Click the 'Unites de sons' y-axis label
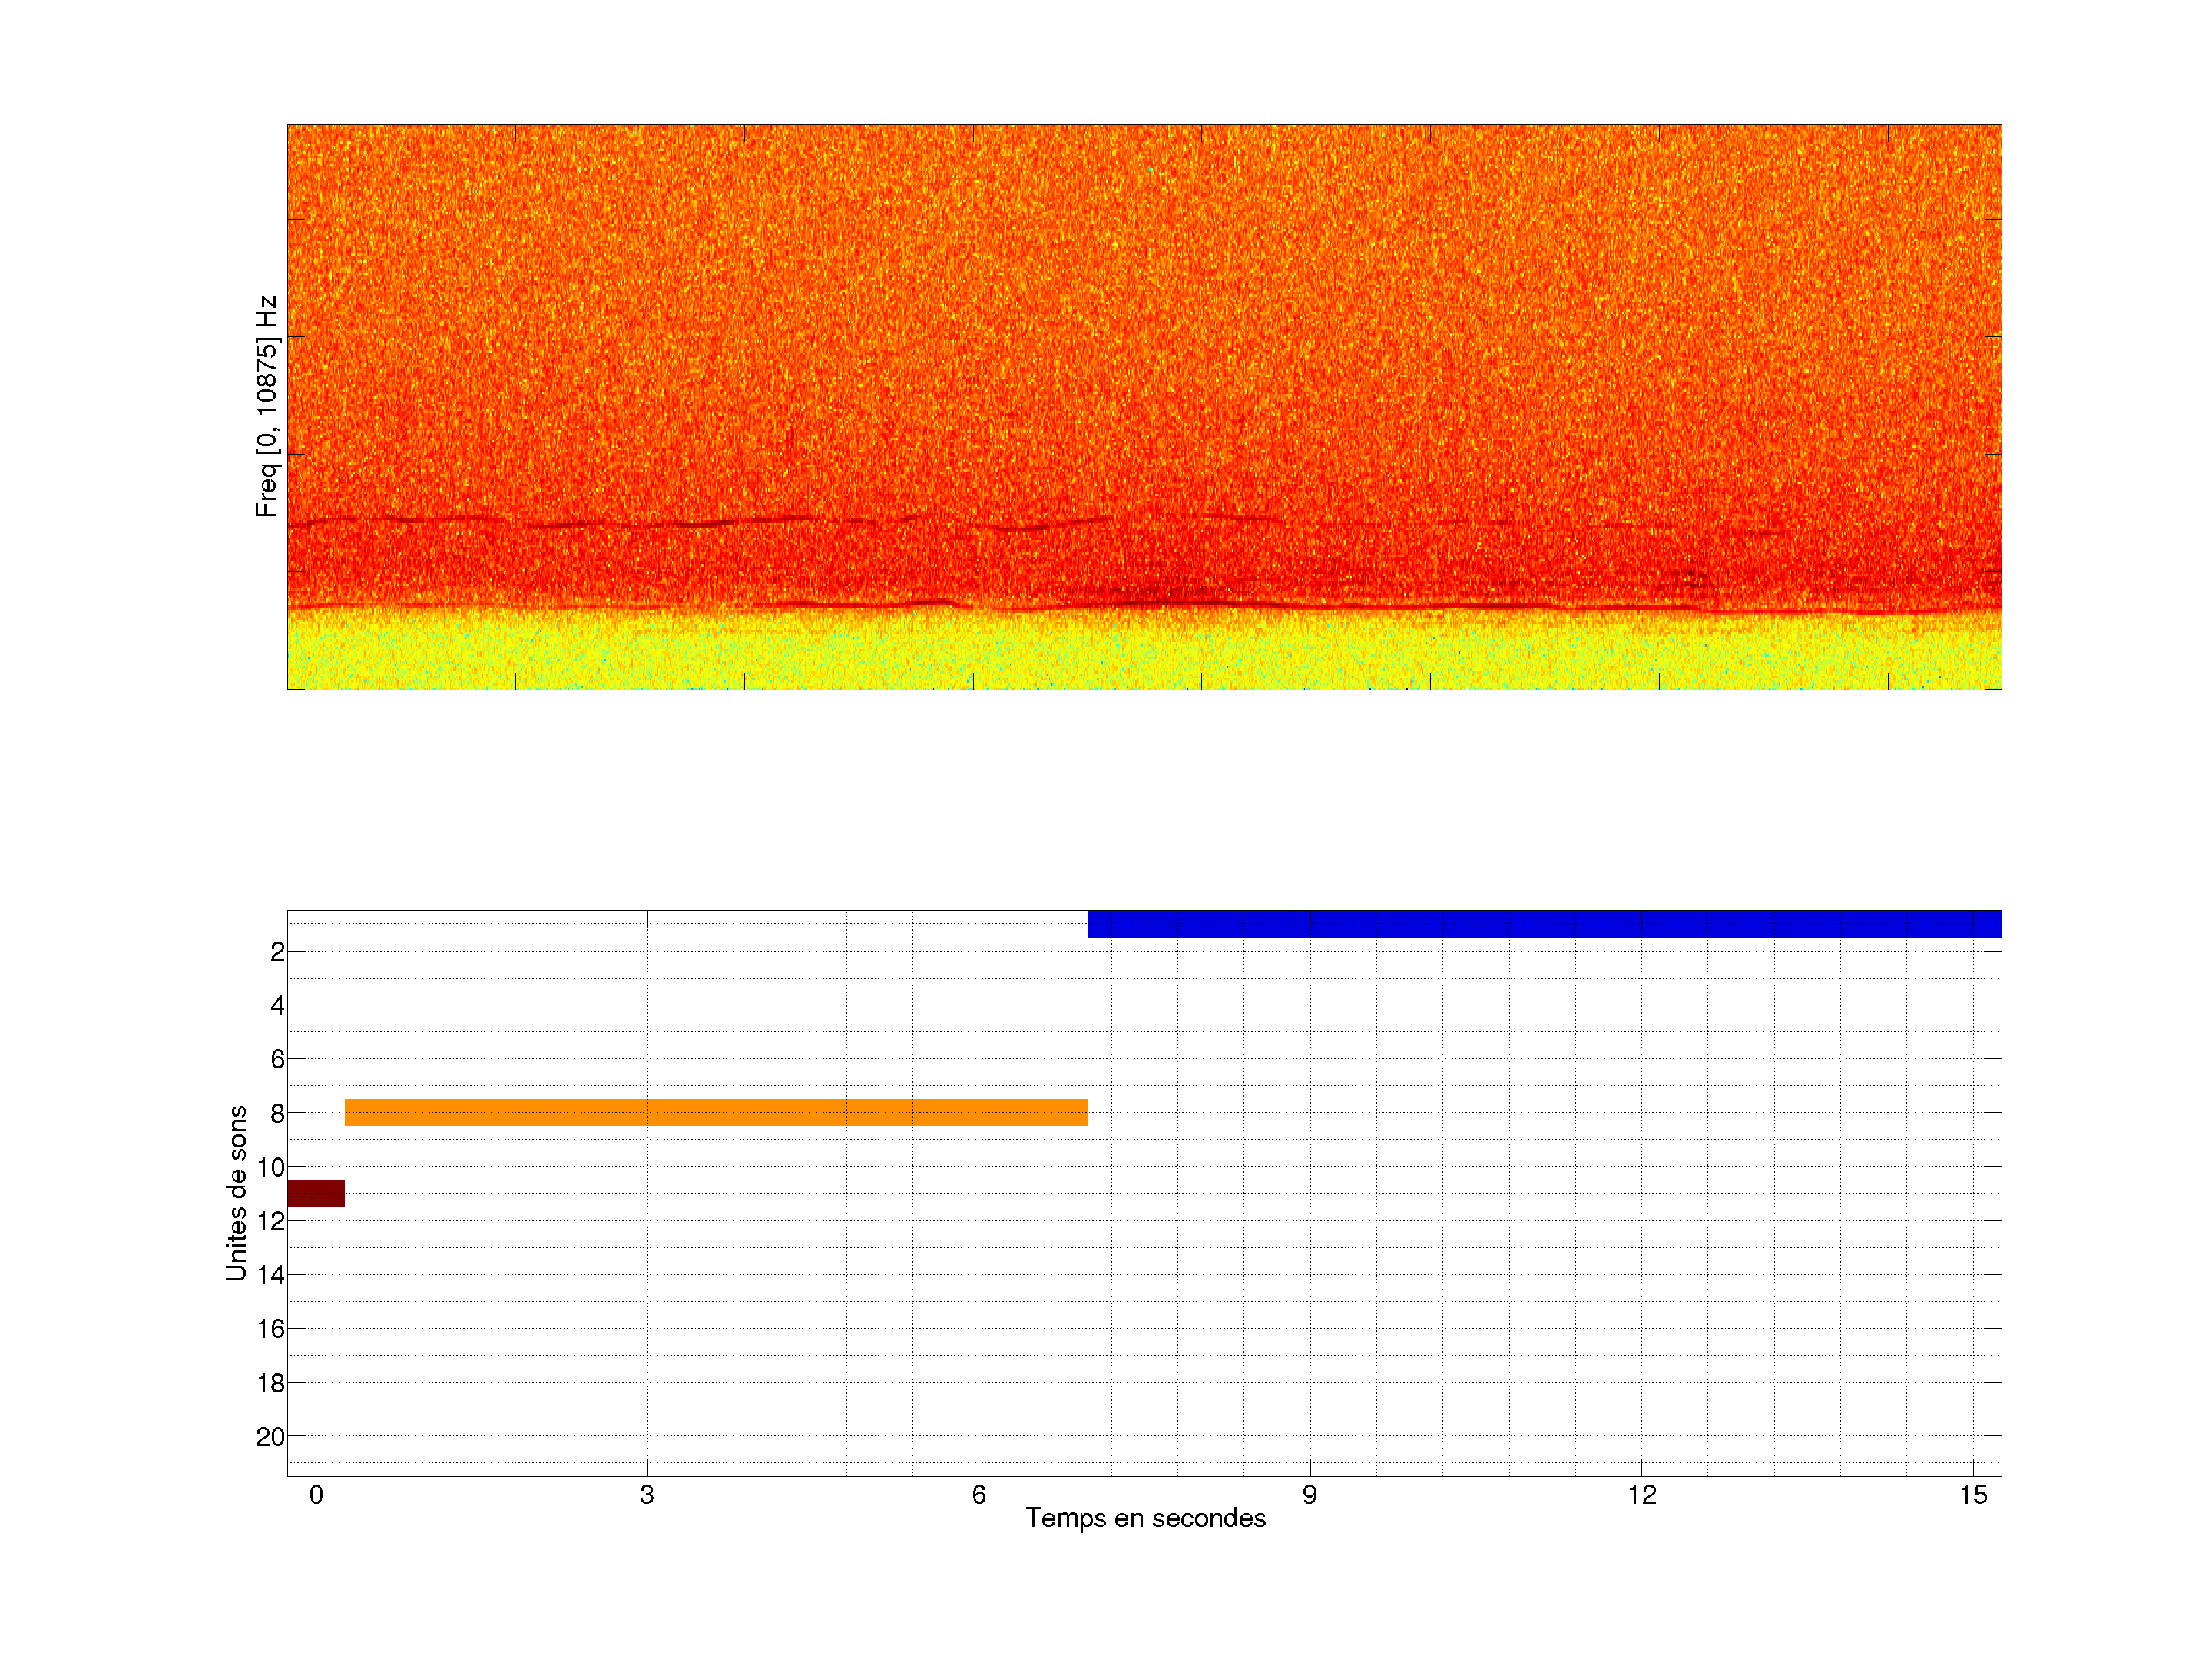2212x1659 pixels. (236, 1192)
